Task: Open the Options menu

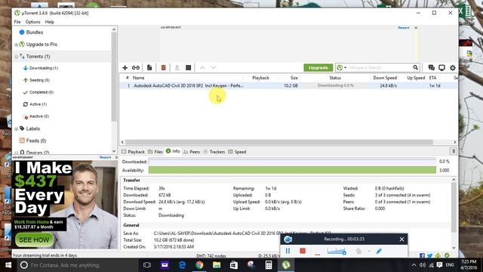Action: pyautogui.click(x=32, y=22)
